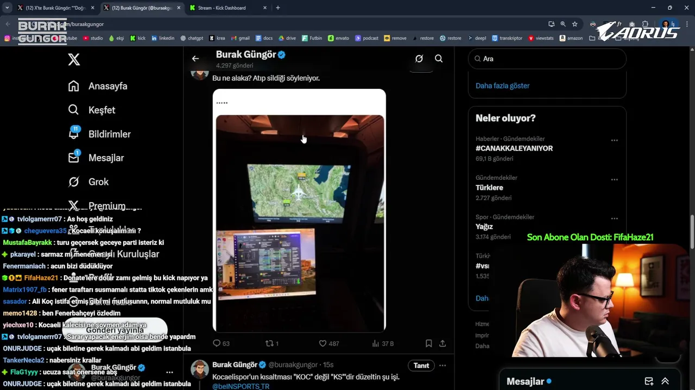Open Grok from sidebar
This screenshot has width=695, height=390.
click(x=89, y=182)
